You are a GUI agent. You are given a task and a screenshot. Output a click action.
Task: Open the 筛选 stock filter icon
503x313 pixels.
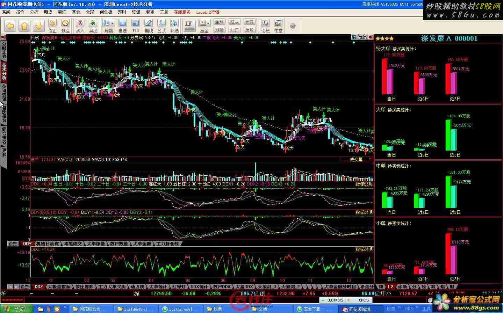[x=174, y=26]
